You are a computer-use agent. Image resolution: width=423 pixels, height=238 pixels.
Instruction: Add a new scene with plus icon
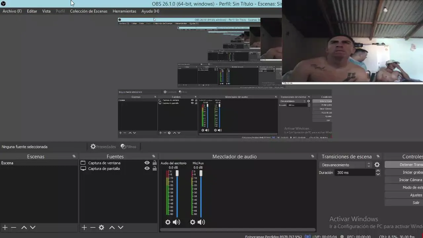[5, 227]
